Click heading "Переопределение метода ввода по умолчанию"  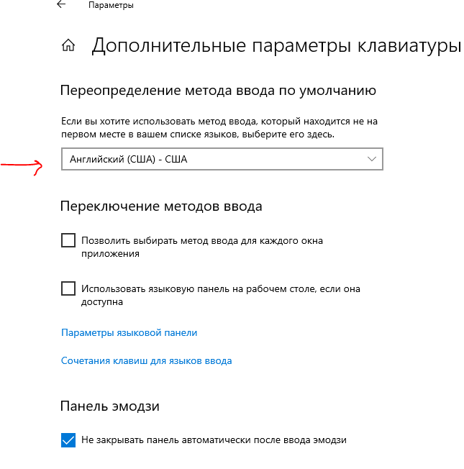[219, 91]
